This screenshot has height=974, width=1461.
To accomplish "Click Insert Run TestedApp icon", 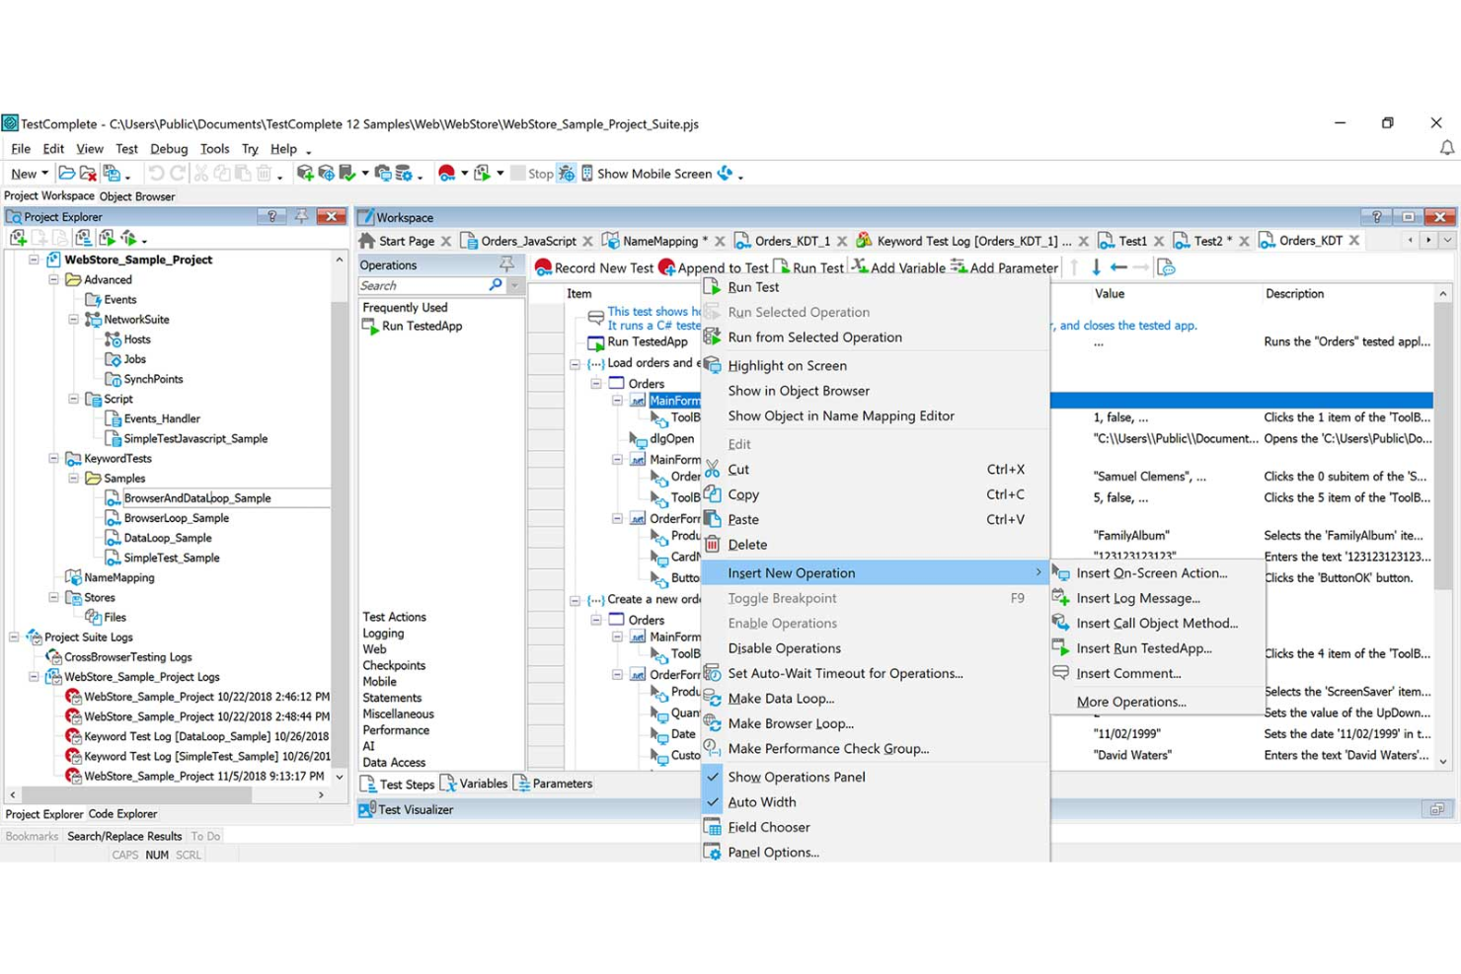I will coord(1061,648).
